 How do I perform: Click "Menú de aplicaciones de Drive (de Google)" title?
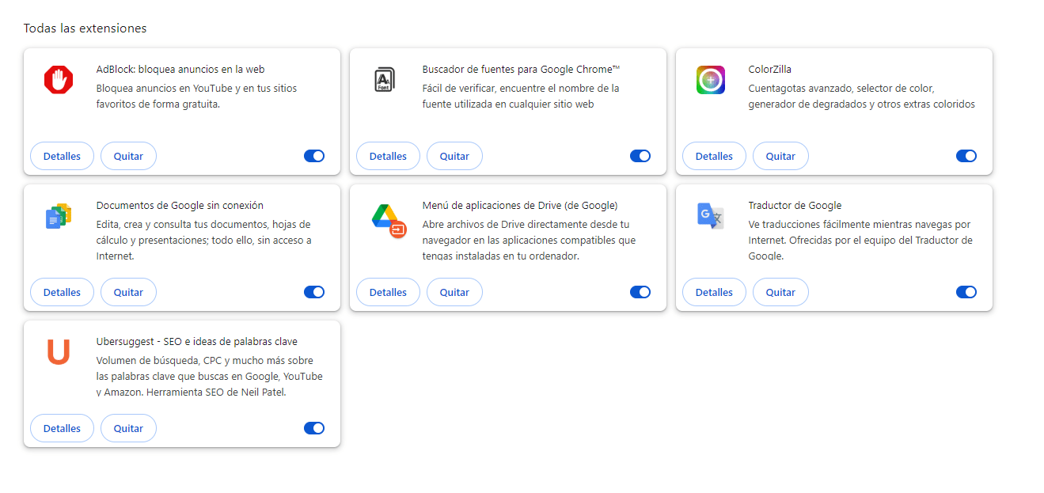point(520,205)
